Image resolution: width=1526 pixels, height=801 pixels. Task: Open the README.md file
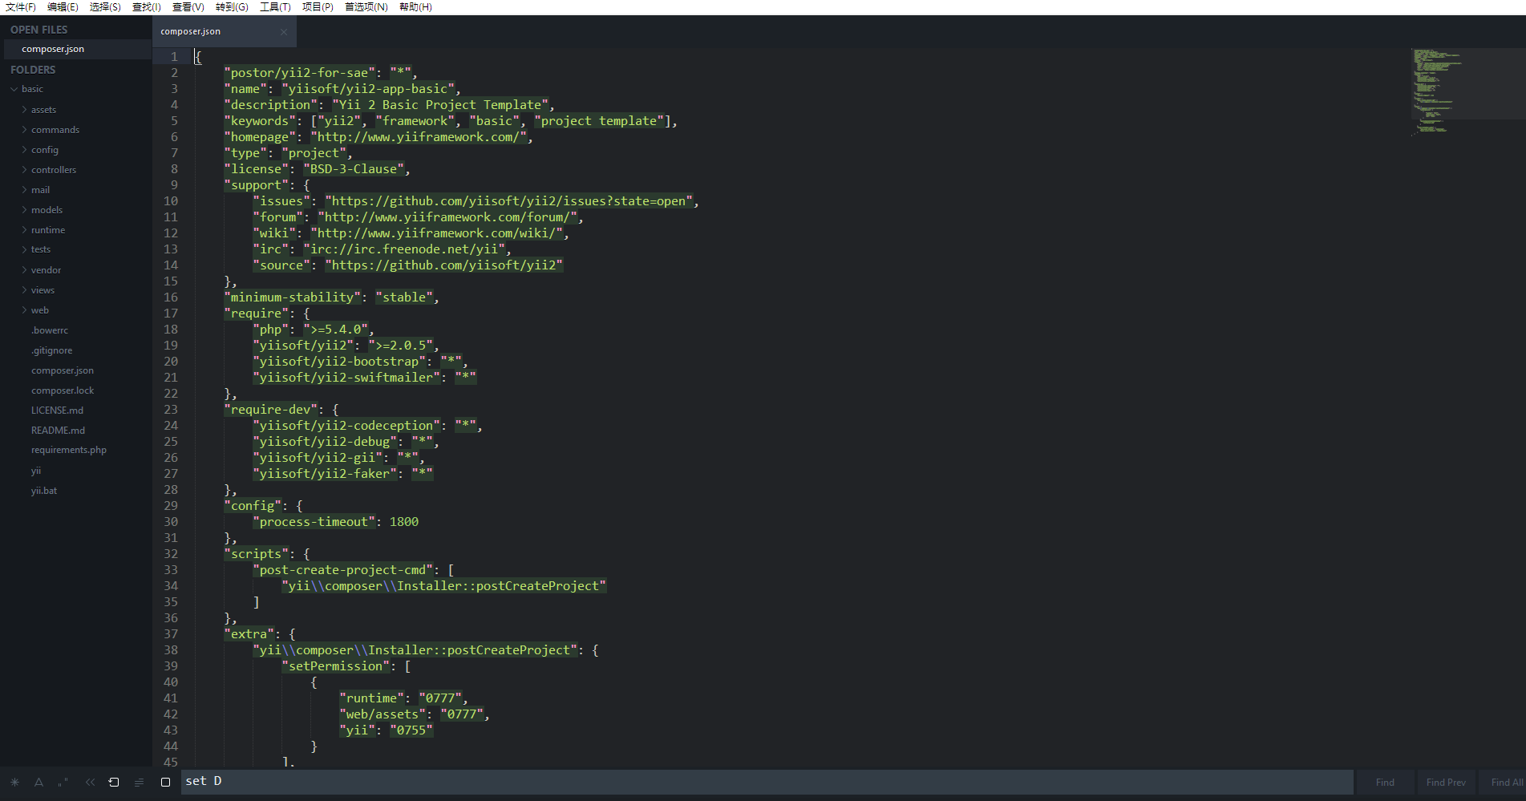(58, 431)
